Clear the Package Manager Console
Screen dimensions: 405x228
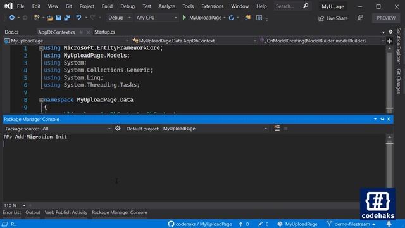click(x=277, y=128)
